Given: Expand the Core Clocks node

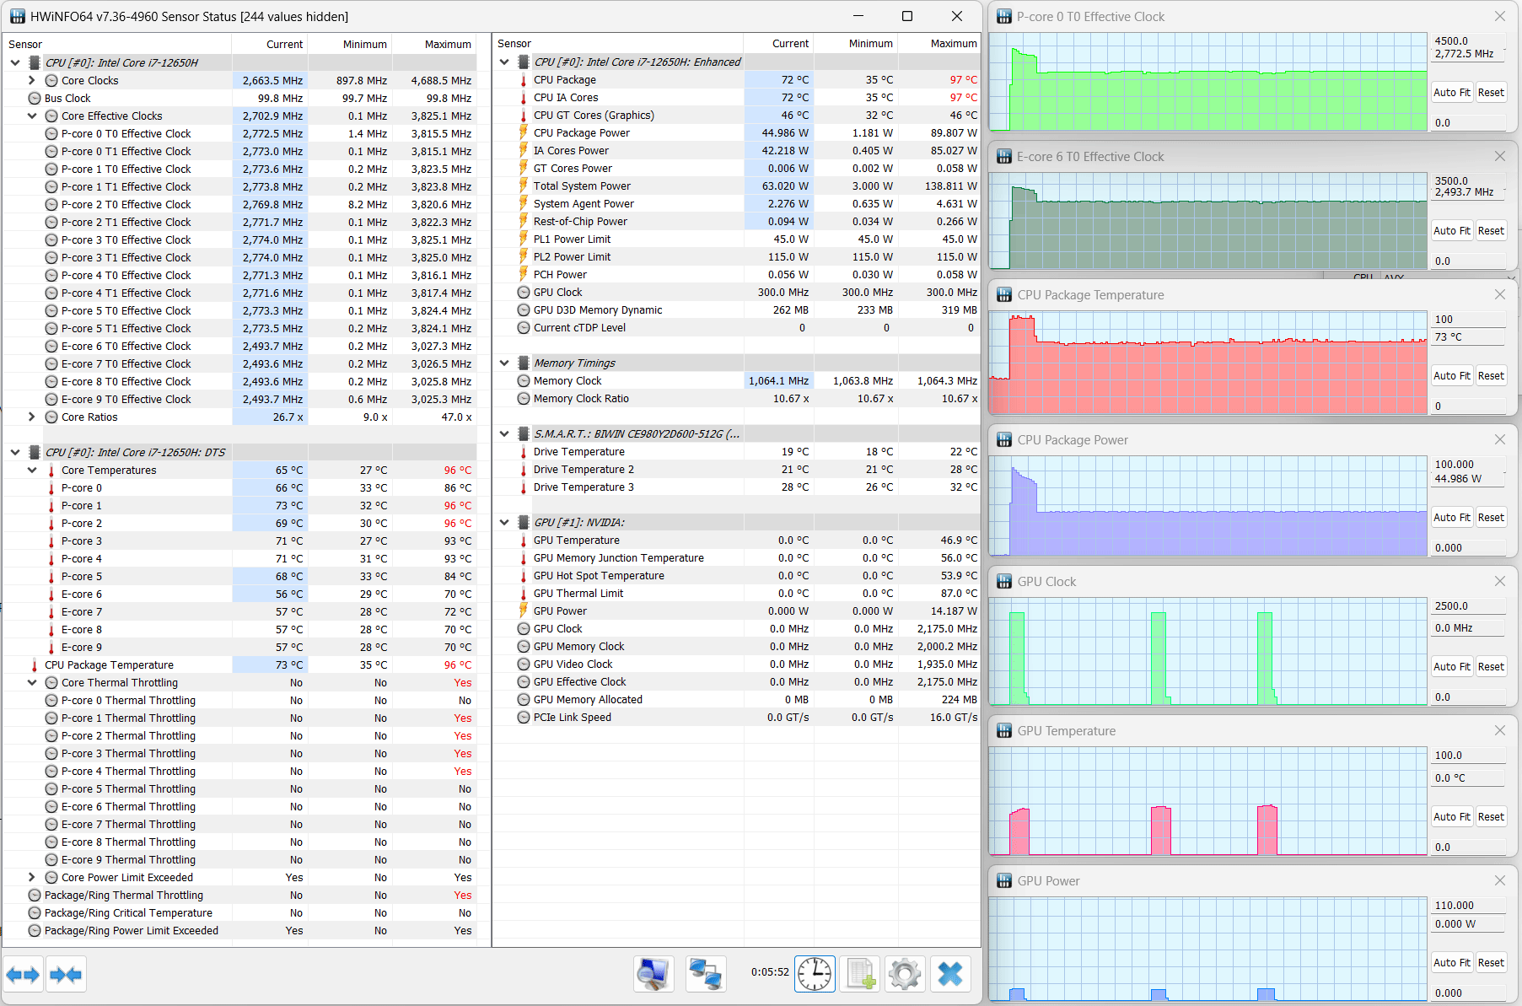Looking at the screenshot, I should pyautogui.click(x=32, y=81).
